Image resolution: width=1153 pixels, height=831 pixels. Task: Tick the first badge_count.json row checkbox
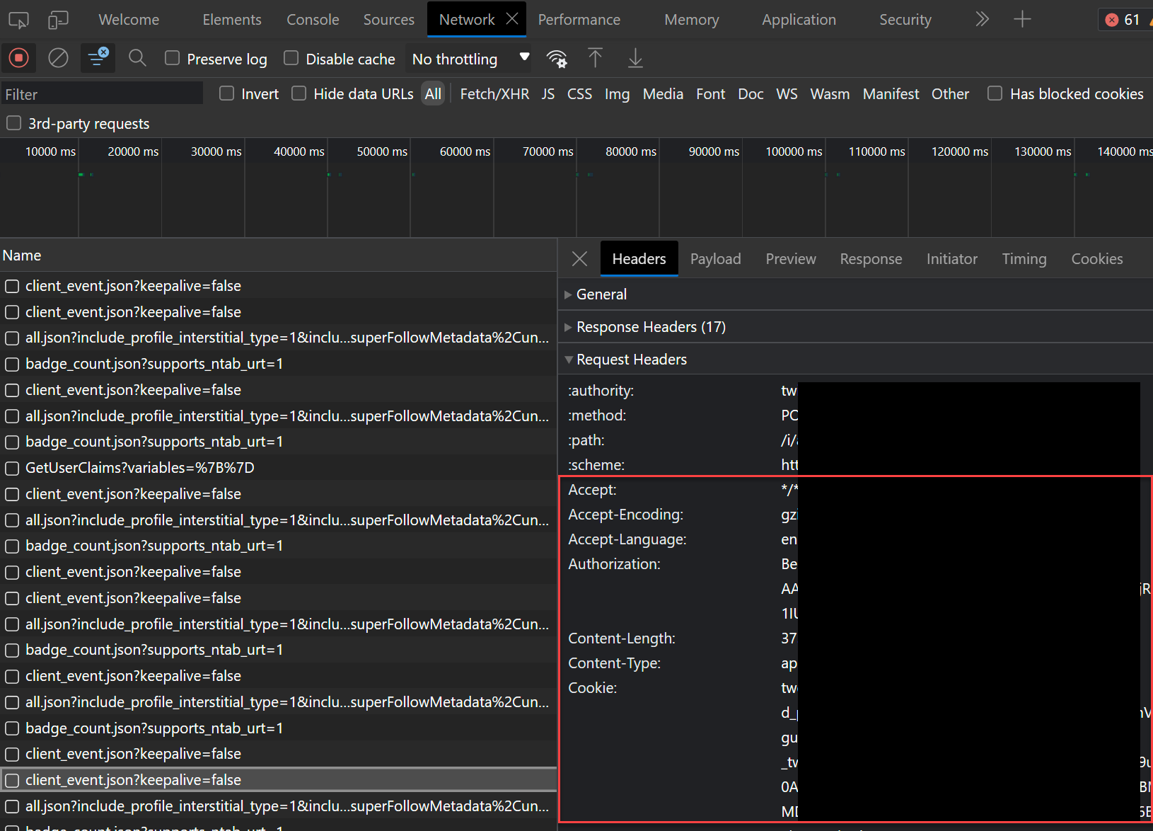pos(12,364)
